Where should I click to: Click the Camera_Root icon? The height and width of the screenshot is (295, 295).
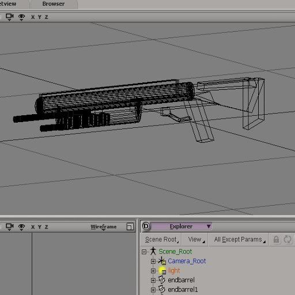point(162,261)
